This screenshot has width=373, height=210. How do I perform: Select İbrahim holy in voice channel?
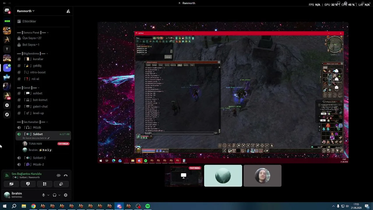pos(37,150)
